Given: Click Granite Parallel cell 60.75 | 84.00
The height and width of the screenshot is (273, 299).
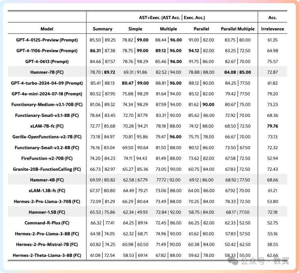Looking at the screenshot, I should click(201, 169).
